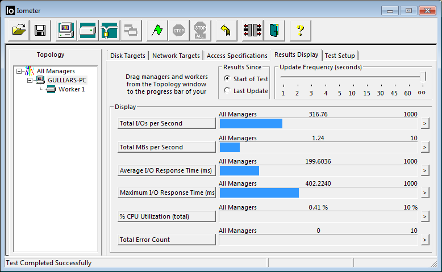Screen dimensions: 442x272
Task: Click the GULLLARS-PC computer icon
Action: click(x=40, y=80)
